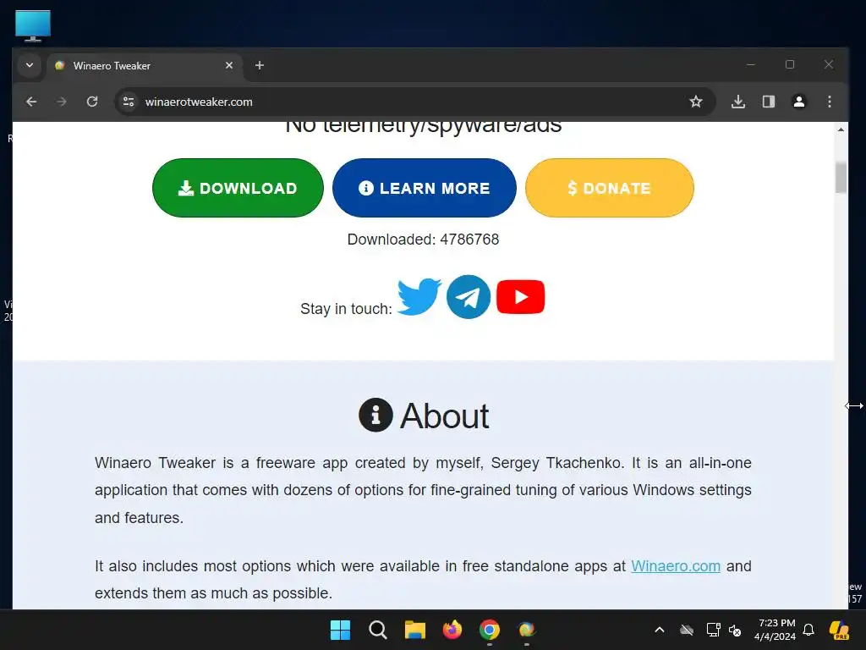Open Chrome three-dot menu
The width and height of the screenshot is (866, 650).
click(x=829, y=102)
